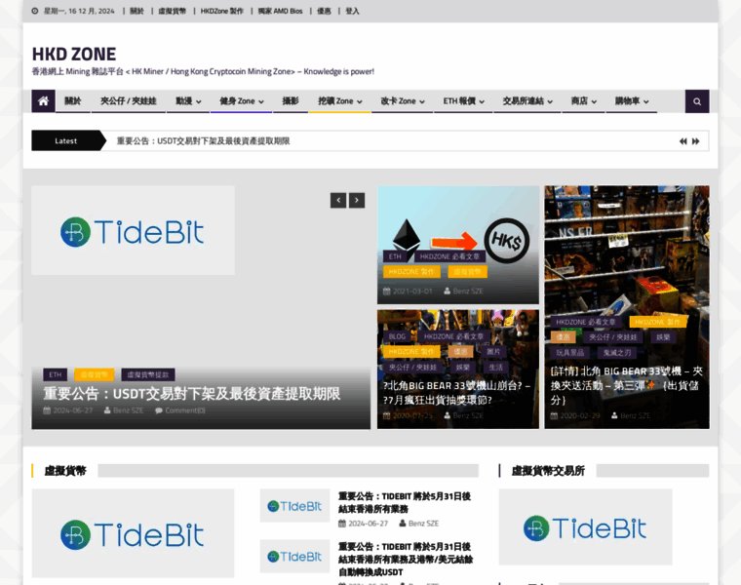Expand the 購物車 dropdown
741x585 pixels.
632,101
